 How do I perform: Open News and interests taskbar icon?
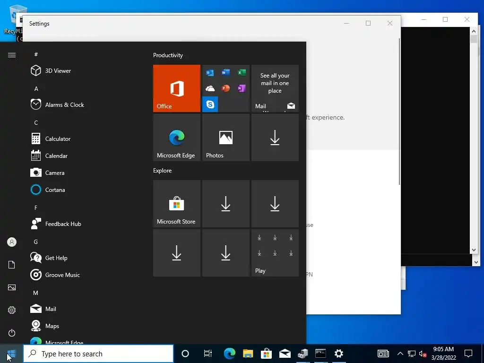pos(383,354)
